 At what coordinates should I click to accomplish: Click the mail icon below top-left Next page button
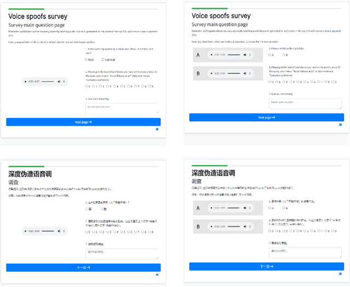click(157, 130)
